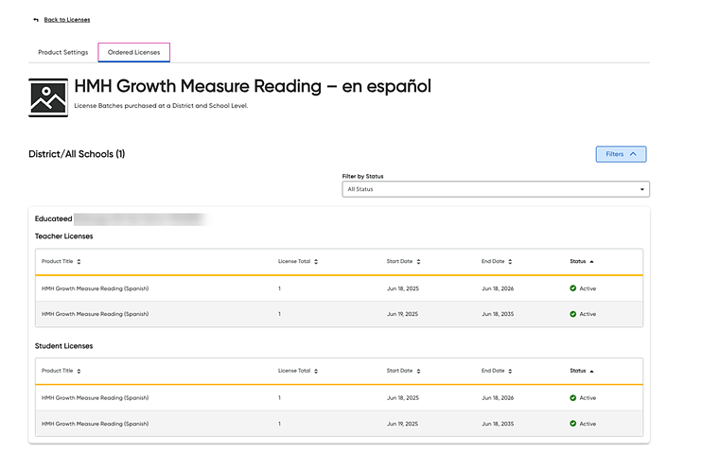The image size is (702, 471).
Task: Click the HMH Growth Measure Reading title
Action: (253, 86)
